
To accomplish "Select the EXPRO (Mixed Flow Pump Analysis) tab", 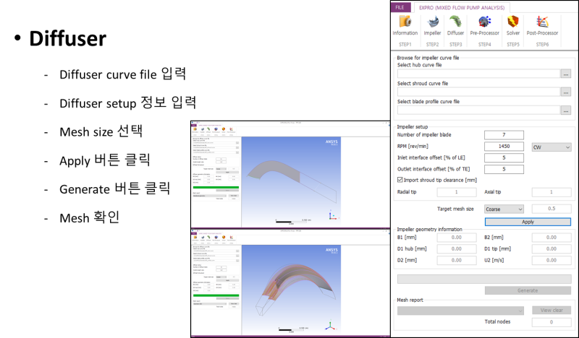I will (x=462, y=7).
